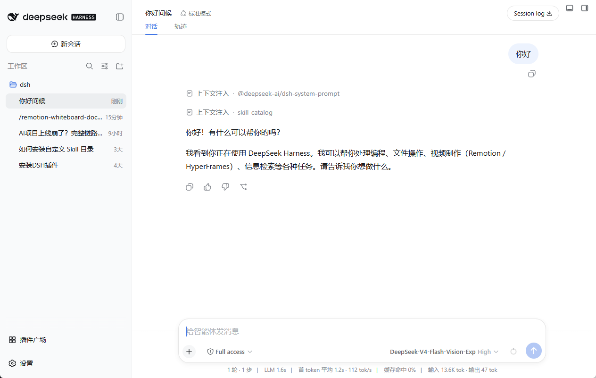Viewport: 596px width, 378px height.
Task: Click the 标准模式 mode label
Action: 196,13
